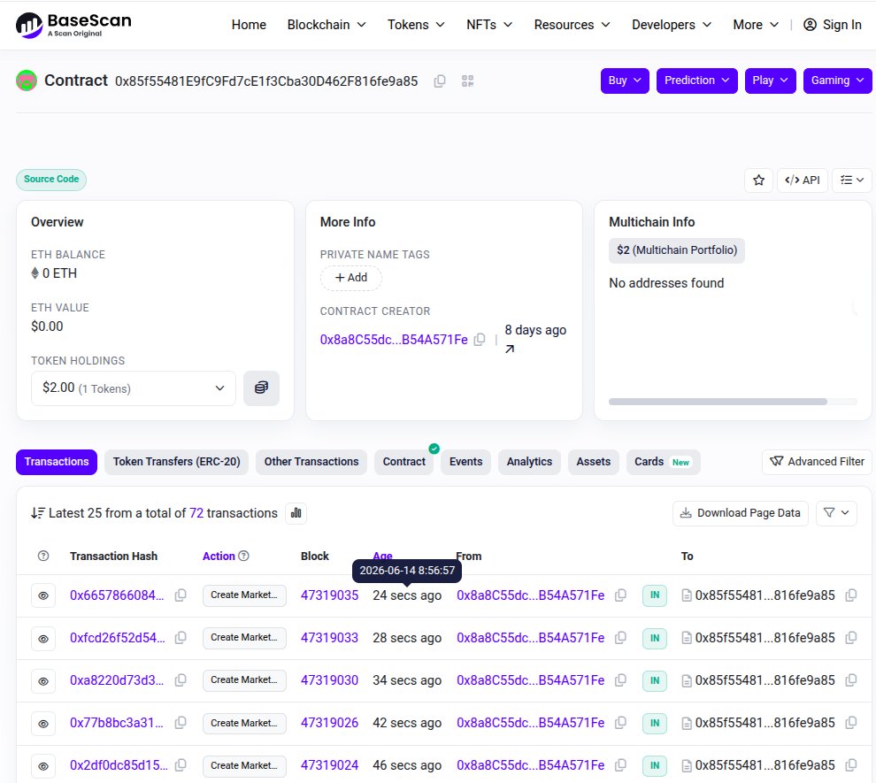Expand the Developers menu

click(672, 25)
